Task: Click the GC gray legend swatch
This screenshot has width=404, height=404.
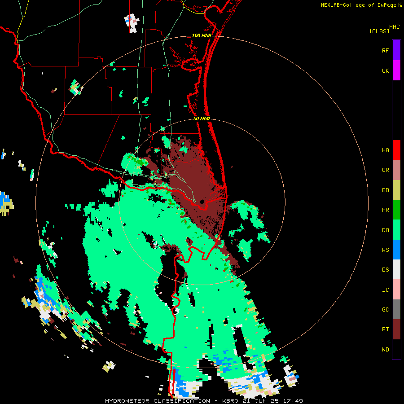Action: 396,309
